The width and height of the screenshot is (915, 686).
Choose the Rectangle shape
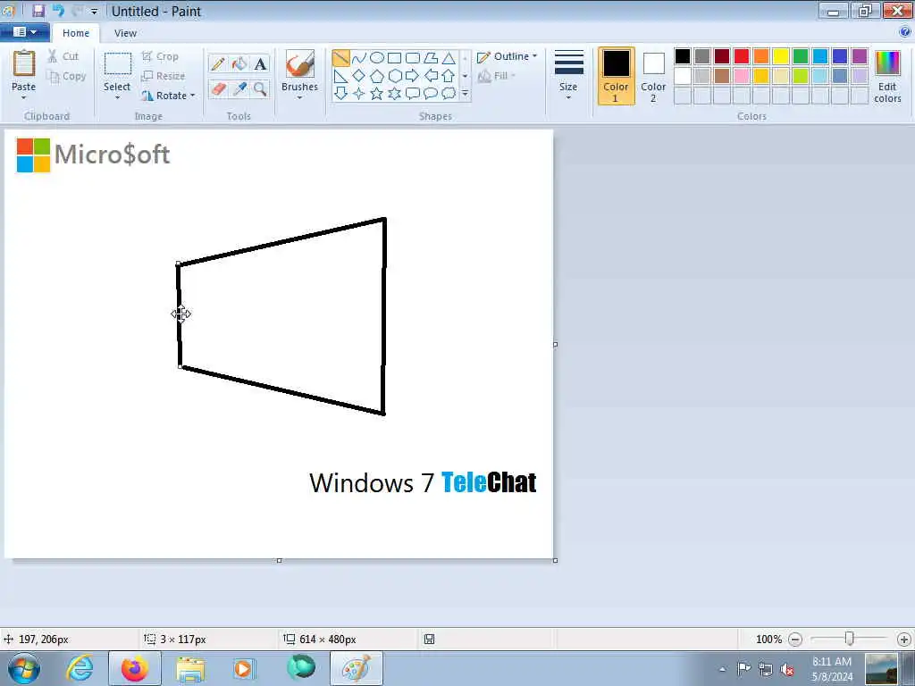pyautogui.click(x=394, y=58)
